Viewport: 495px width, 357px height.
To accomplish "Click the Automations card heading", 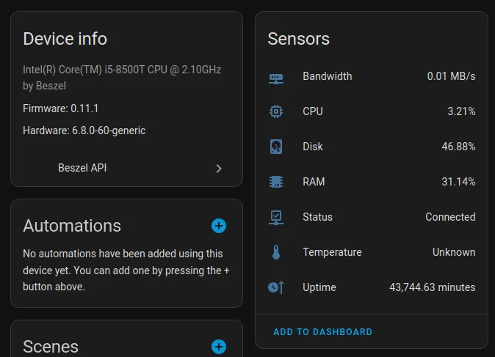I will (72, 226).
